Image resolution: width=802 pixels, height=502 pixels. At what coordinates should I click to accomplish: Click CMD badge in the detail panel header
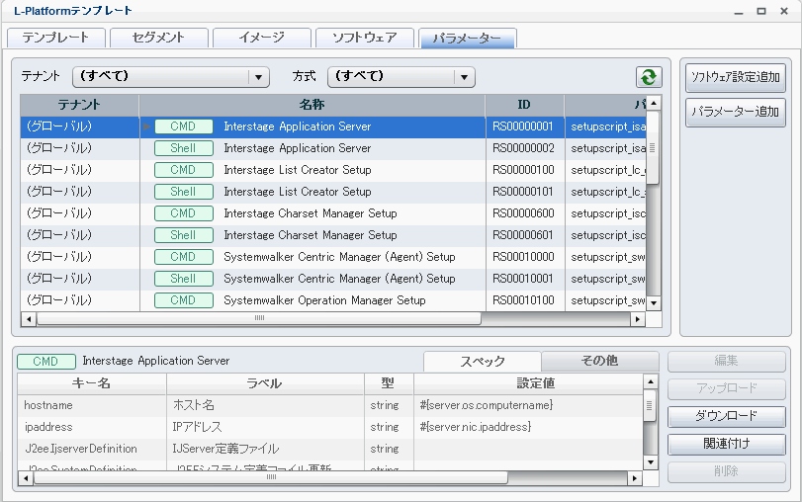(x=46, y=362)
